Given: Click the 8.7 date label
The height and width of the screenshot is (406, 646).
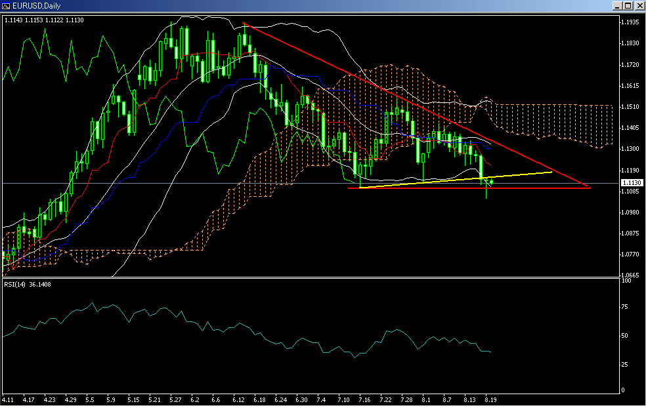Looking at the screenshot, I should [447, 400].
